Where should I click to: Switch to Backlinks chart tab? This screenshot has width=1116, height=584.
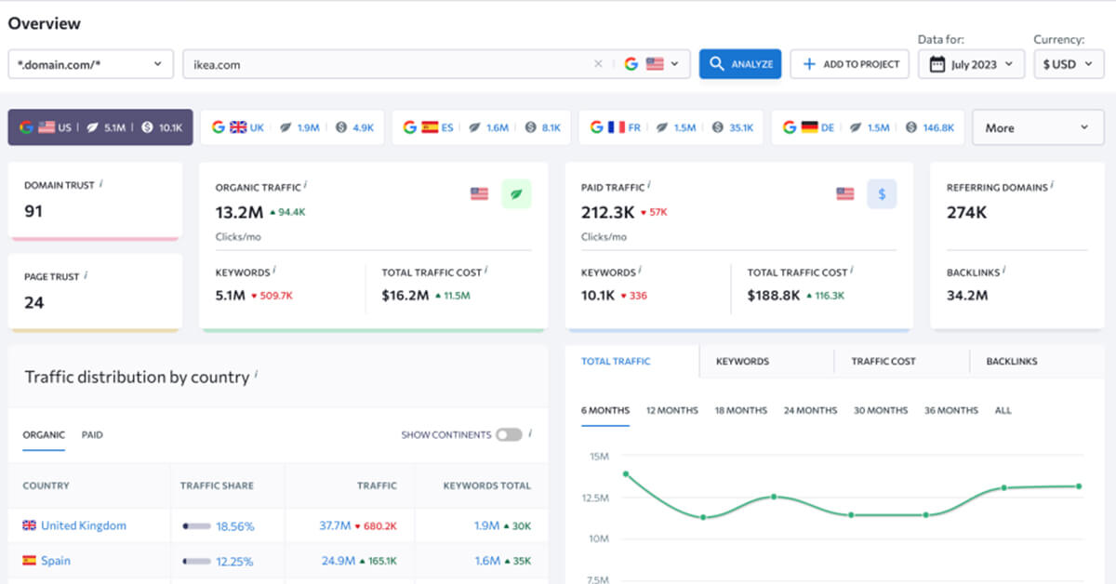point(1012,361)
